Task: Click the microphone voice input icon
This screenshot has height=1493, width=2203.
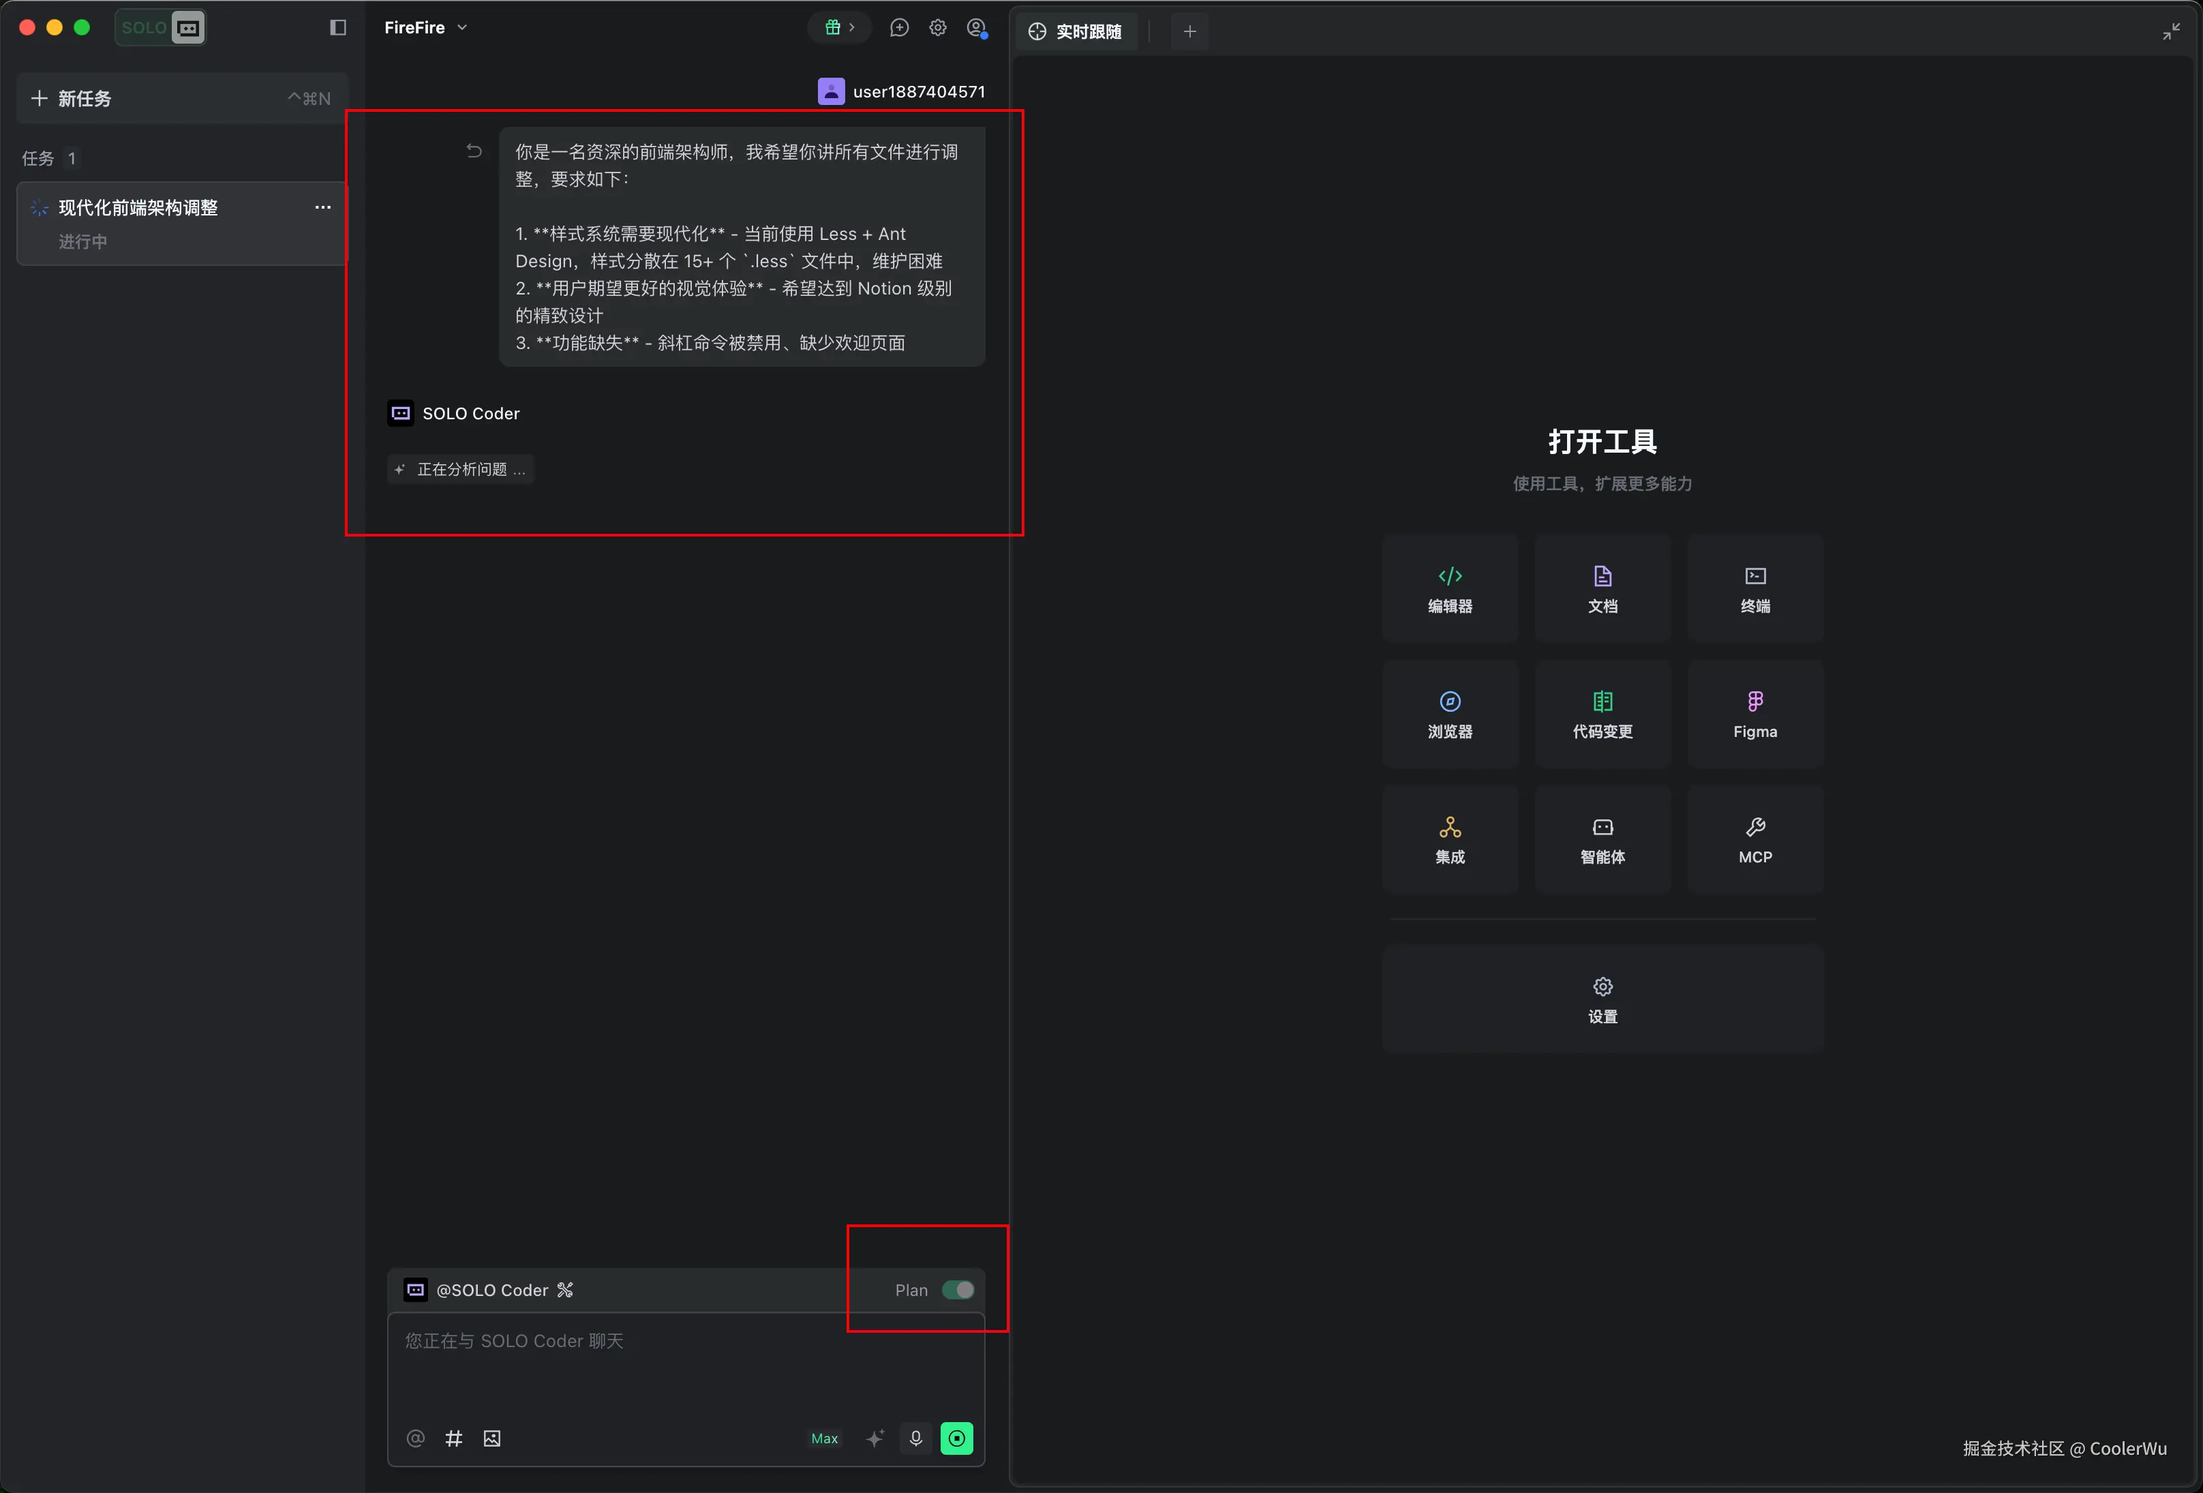Action: click(x=915, y=1438)
